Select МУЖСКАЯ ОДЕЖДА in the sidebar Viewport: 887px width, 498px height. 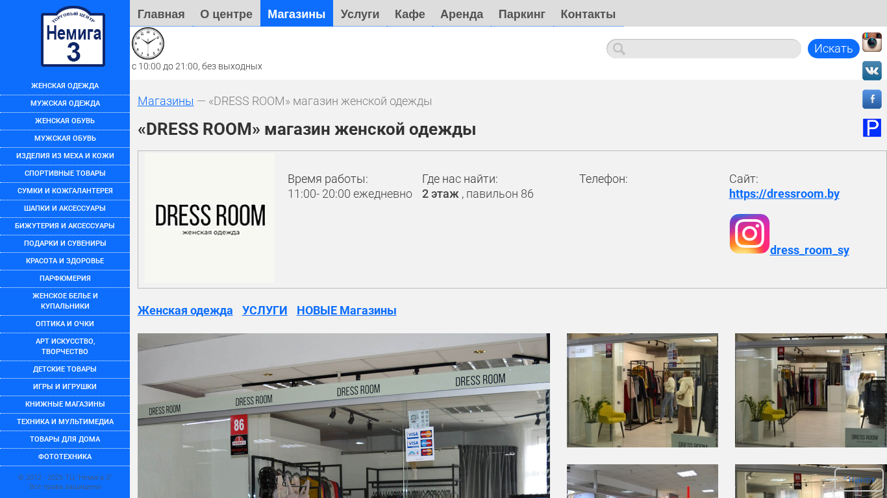coord(65,104)
